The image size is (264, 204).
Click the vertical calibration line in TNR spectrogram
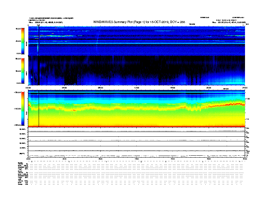coord(39,110)
